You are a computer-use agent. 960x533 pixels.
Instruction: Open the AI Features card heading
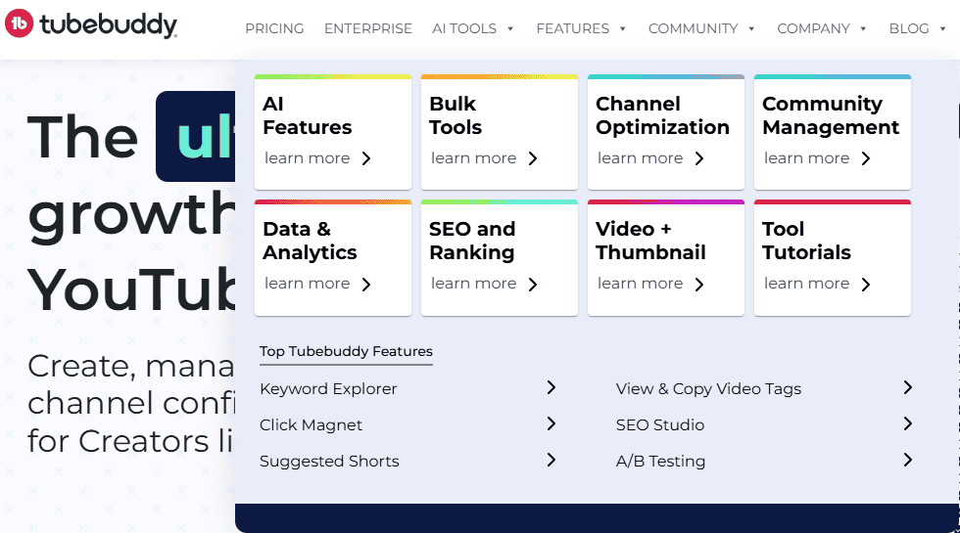[308, 115]
